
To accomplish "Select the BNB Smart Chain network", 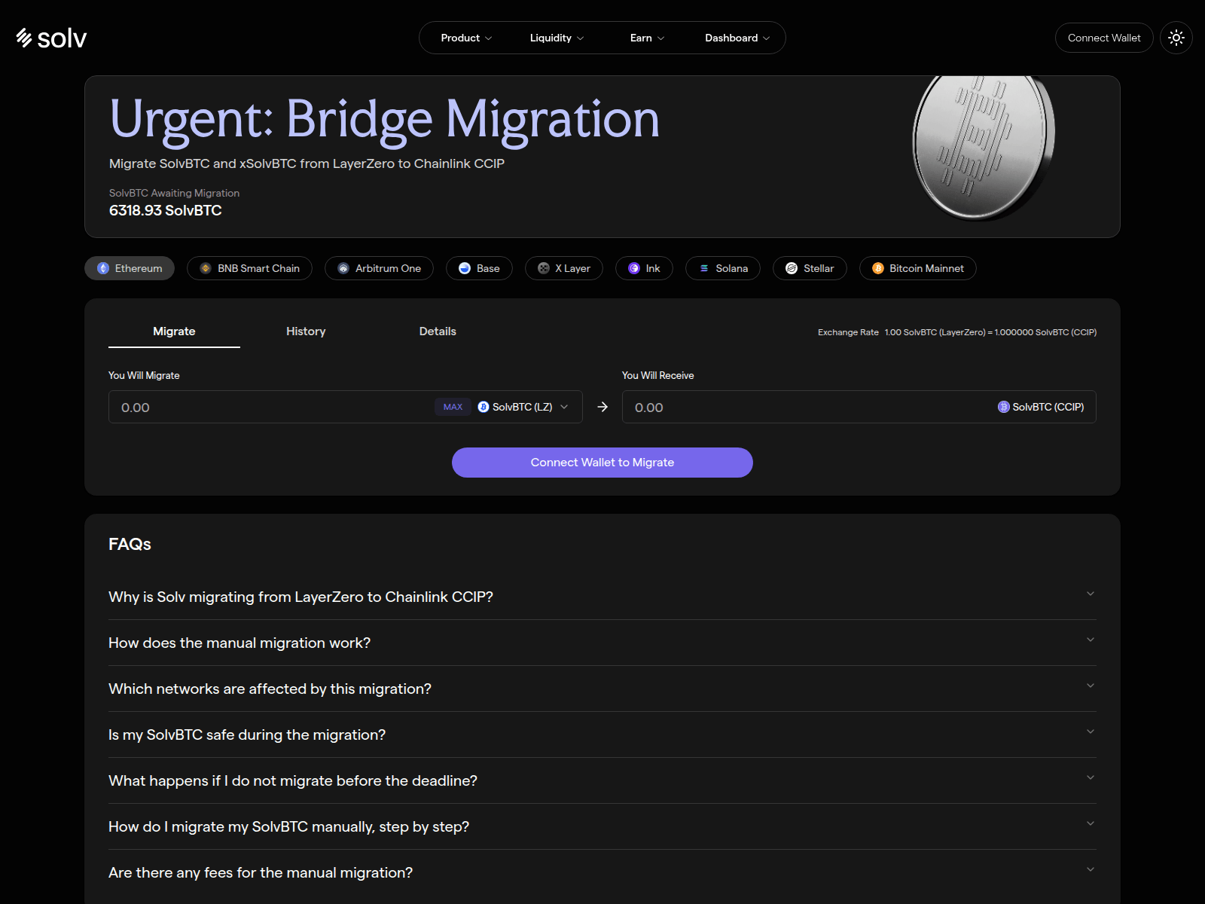I will pyautogui.click(x=249, y=268).
